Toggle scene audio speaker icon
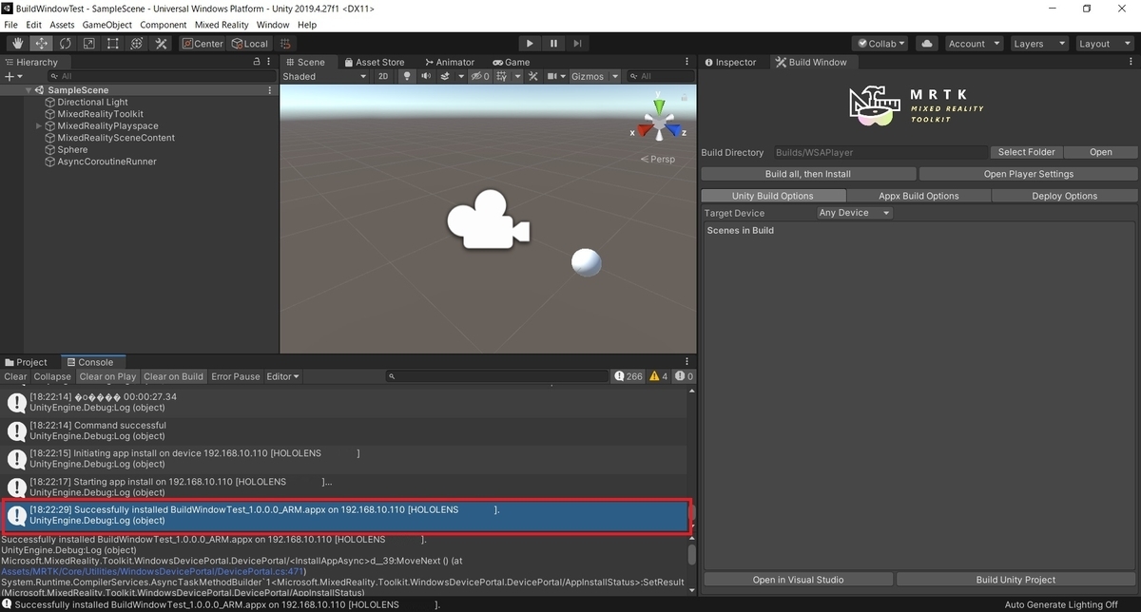This screenshot has height=612, width=1141. (426, 76)
